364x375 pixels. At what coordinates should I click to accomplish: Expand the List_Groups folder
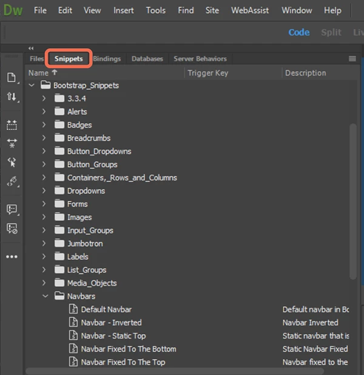coord(44,270)
